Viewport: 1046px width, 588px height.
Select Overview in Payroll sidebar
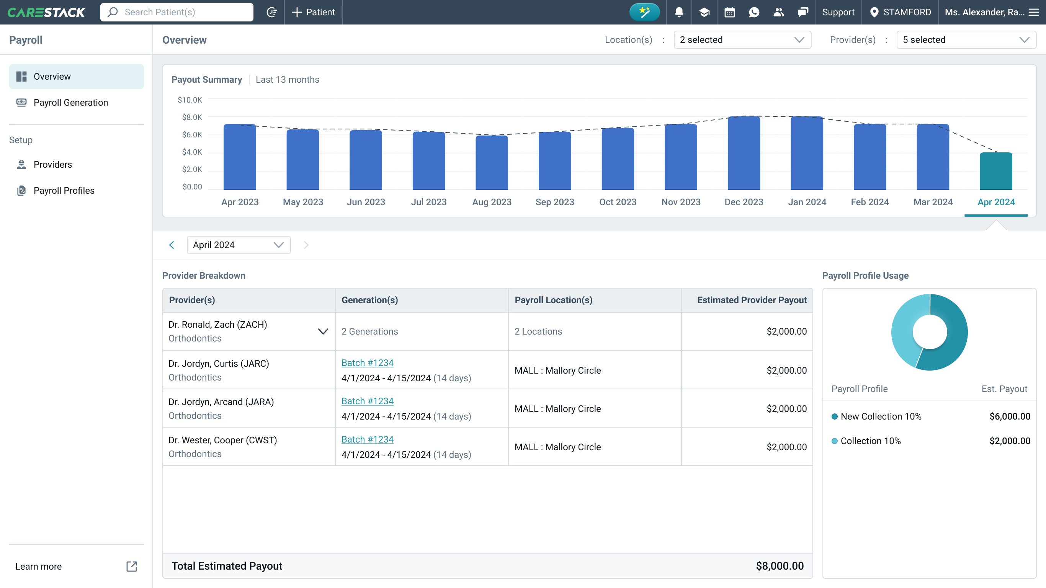click(76, 76)
